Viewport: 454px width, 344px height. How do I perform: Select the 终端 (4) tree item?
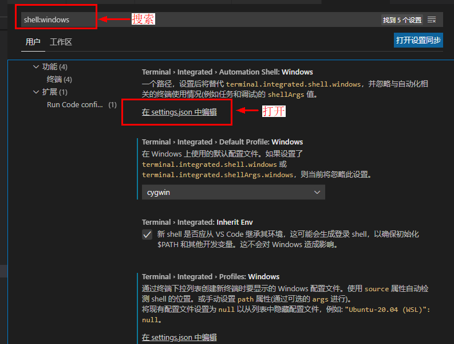[59, 79]
